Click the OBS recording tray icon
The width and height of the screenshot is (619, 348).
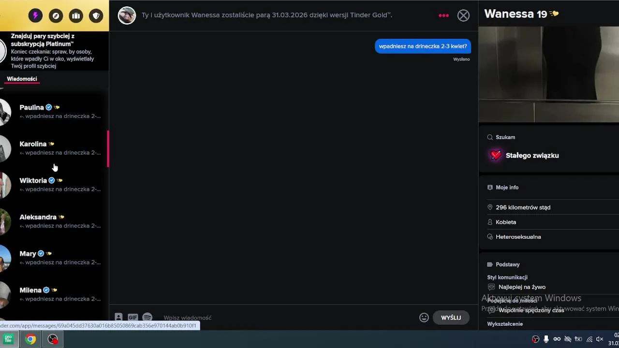(535, 339)
